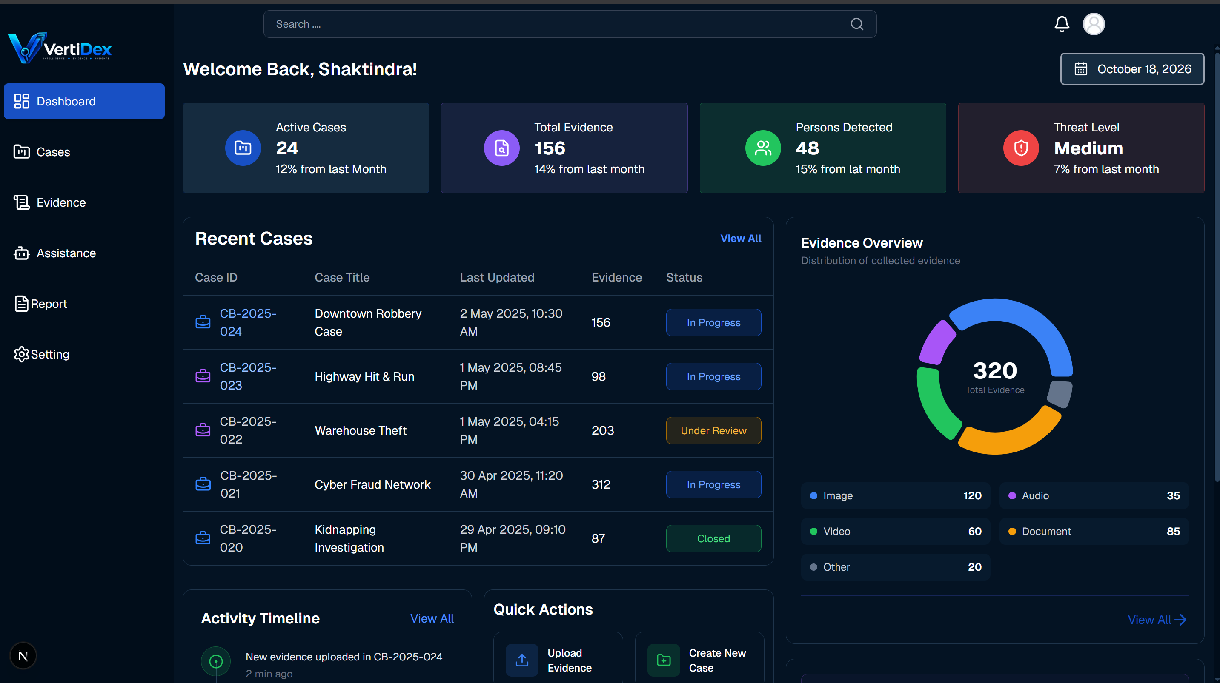Click the briefcase icon for CB-2025-022
The height and width of the screenshot is (683, 1220).
click(x=203, y=430)
